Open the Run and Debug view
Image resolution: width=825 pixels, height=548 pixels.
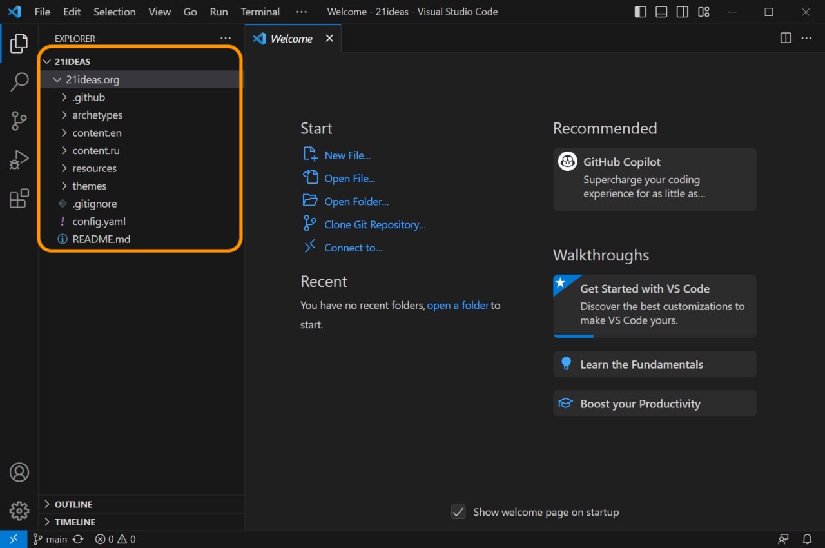click(x=19, y=159)
